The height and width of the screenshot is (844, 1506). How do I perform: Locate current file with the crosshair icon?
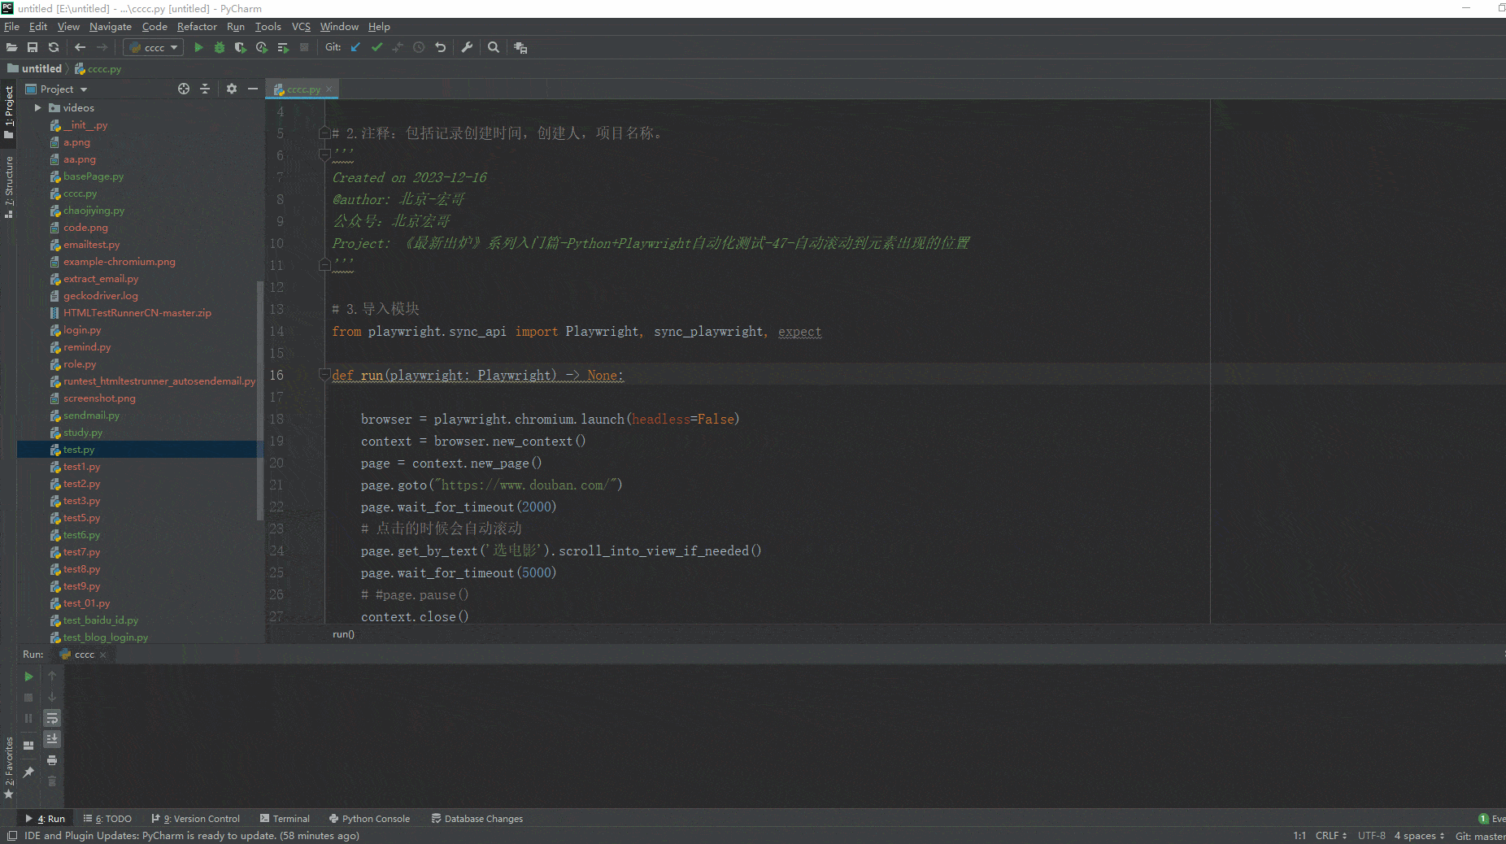[x=184, y=89]
